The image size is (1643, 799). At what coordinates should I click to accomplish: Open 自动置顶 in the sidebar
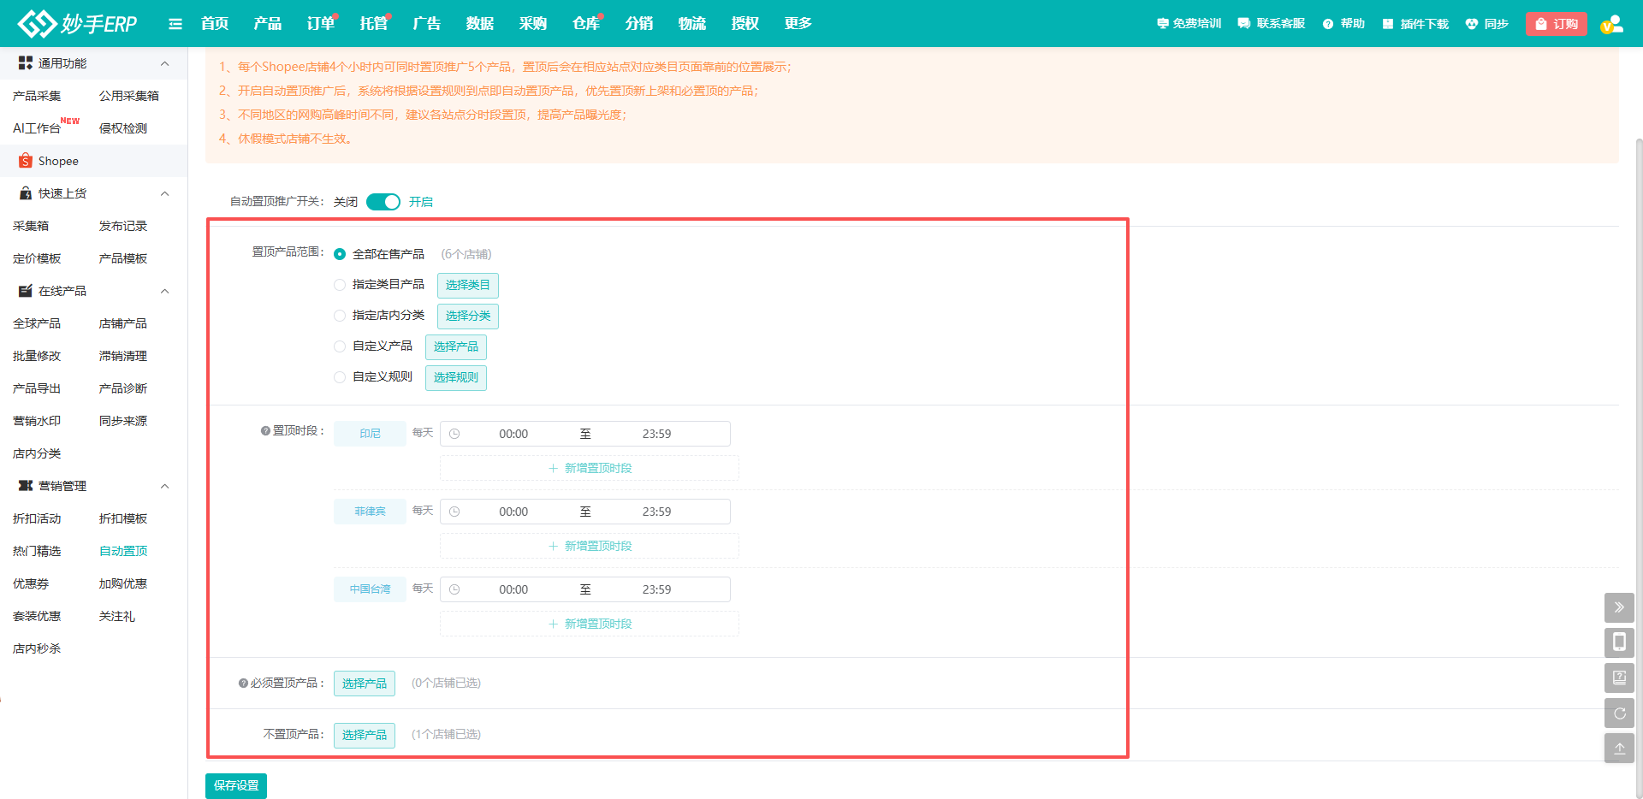coord(123,551)
